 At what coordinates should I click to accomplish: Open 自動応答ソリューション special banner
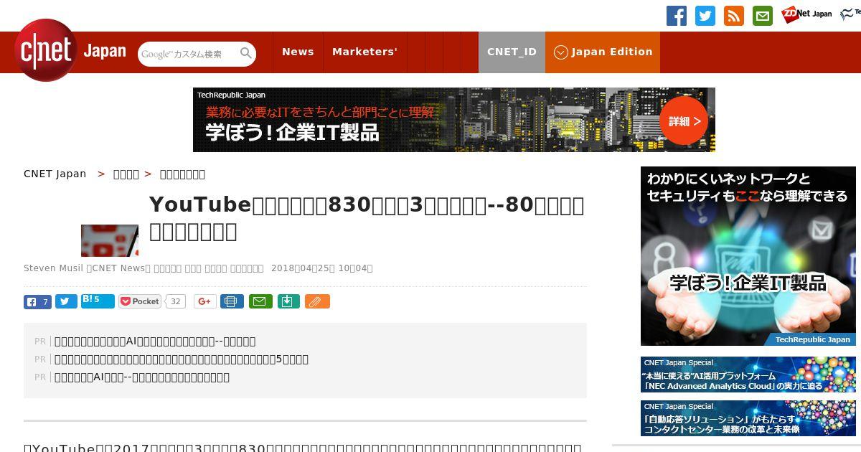click(x=748, y=418)
